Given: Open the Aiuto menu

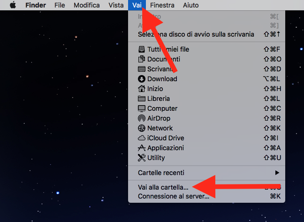Looking at the screenshot, I should tap(191, 5).
